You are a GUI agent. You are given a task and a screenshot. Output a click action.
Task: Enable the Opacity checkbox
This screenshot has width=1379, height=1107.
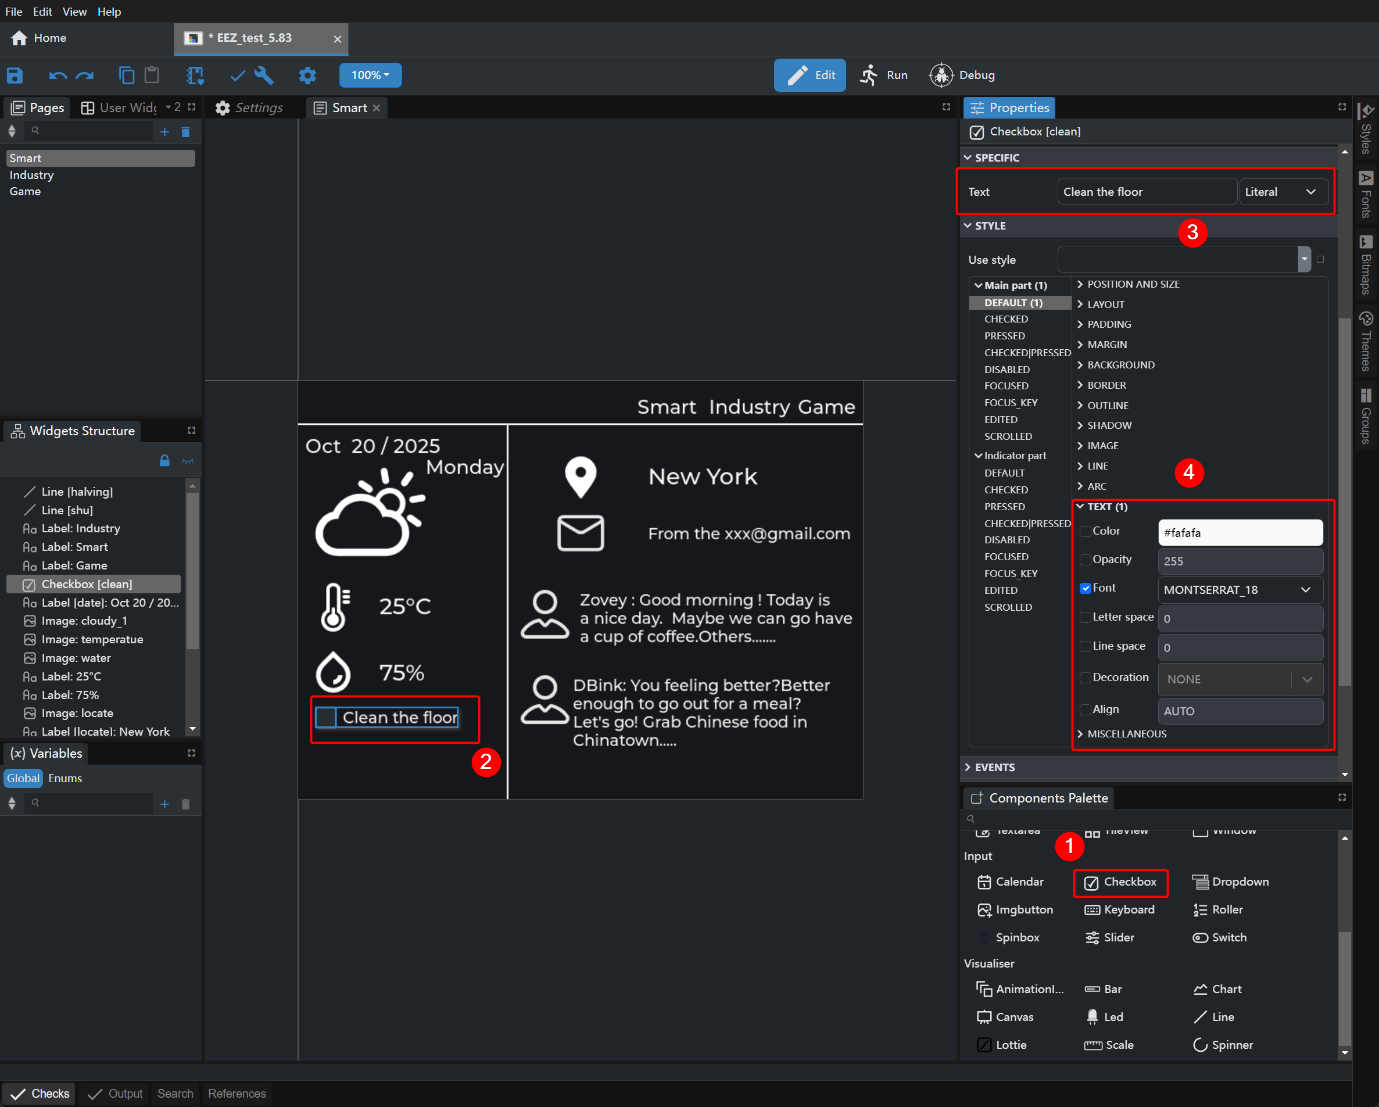pos(1085,560)
